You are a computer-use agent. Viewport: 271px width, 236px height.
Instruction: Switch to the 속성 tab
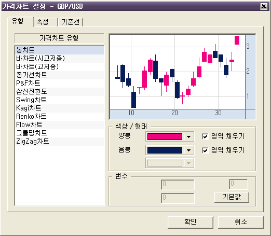[x=46, y=22]
